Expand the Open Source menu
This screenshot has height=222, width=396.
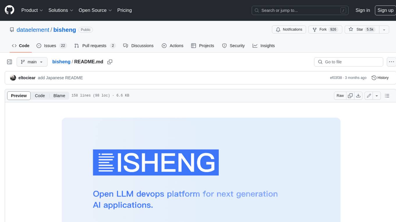(95, 10)
